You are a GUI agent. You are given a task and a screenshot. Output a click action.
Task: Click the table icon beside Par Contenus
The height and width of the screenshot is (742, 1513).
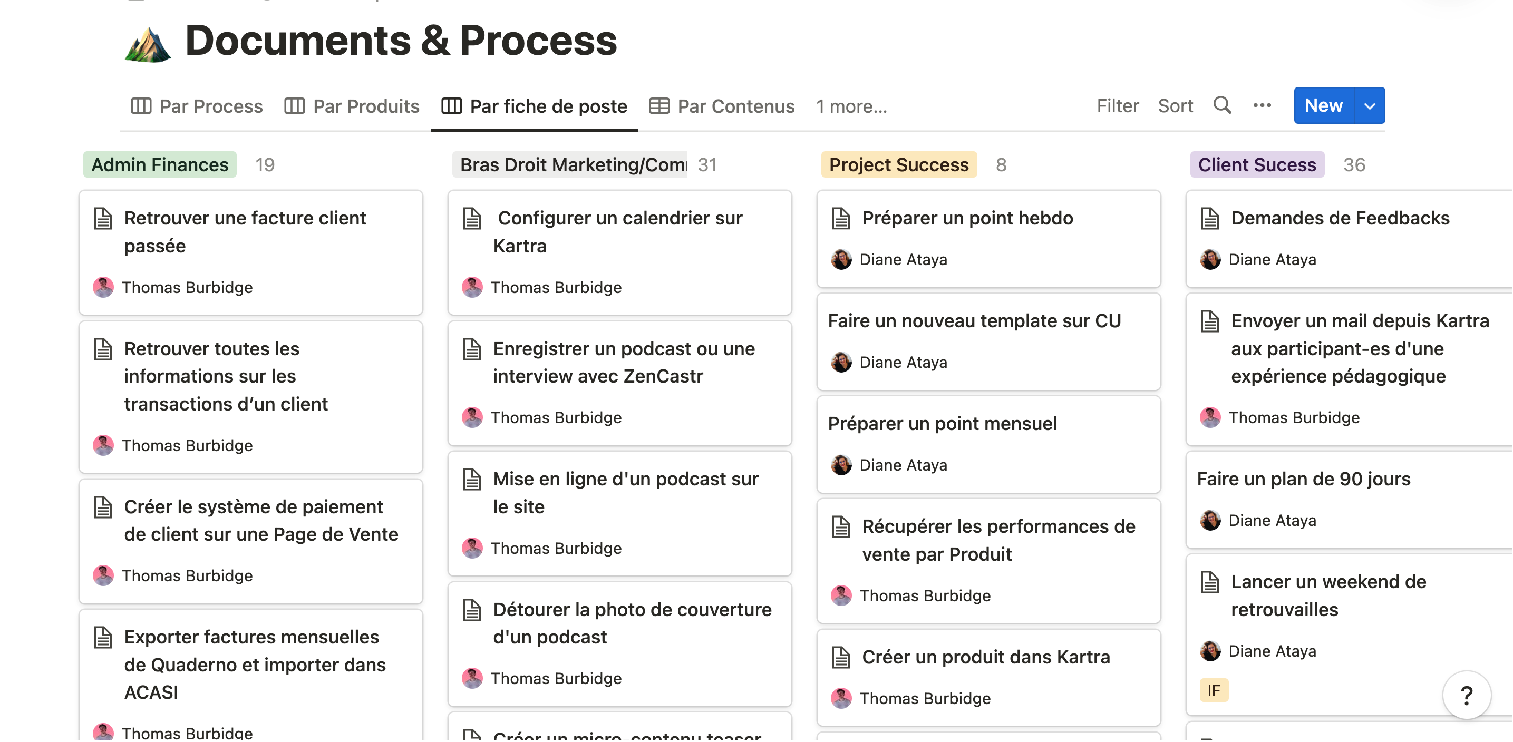(x=659, y=106)
